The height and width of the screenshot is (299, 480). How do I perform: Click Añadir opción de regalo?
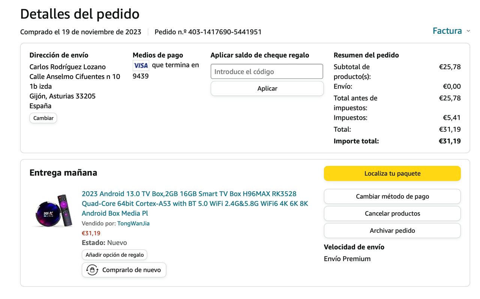pos(114,255)
